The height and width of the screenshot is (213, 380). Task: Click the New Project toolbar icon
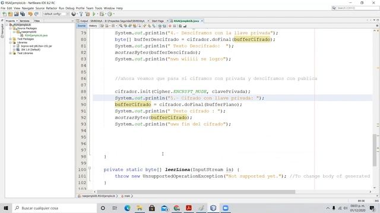pyautogui.click(x=11, y=14)
